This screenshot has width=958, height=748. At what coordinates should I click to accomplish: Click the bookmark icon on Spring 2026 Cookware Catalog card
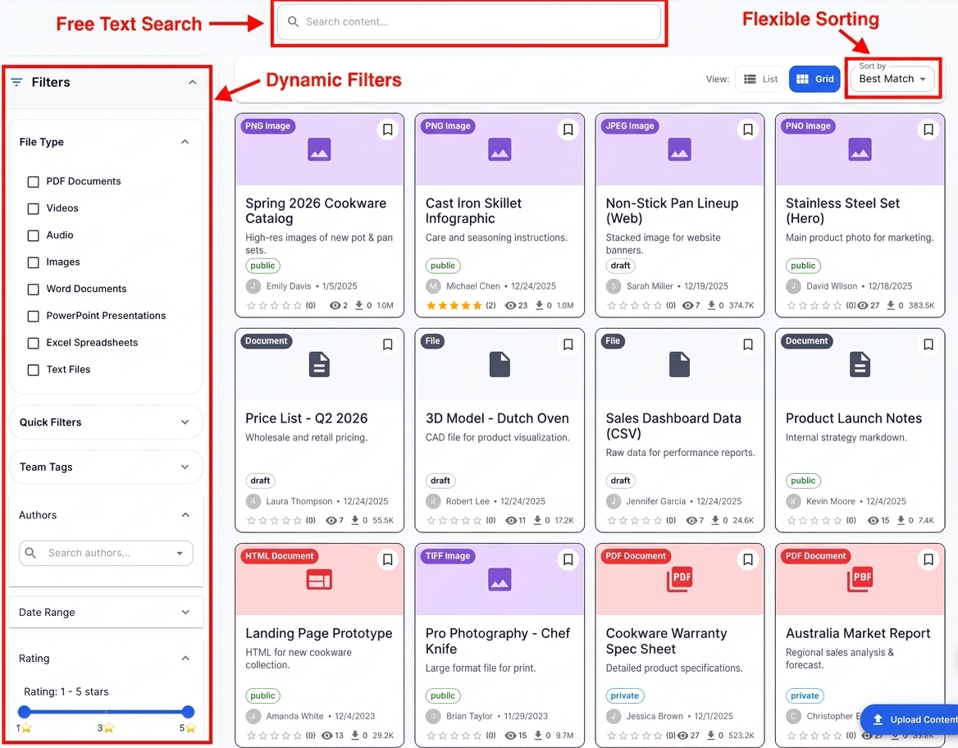click(x=387, y=129)
